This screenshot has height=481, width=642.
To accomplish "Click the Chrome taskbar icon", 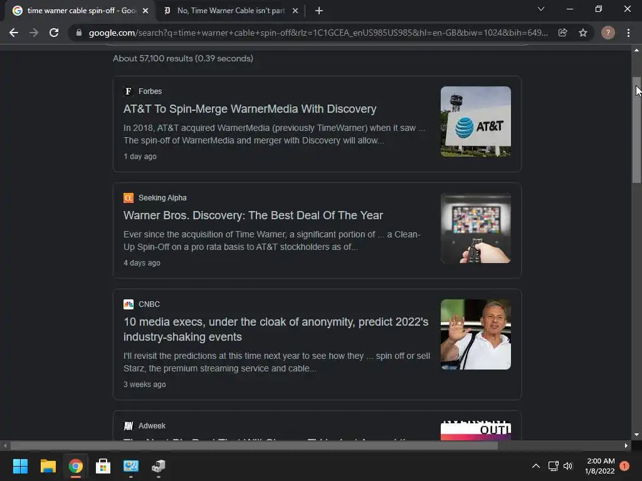I will pyautogui.click(x=75, y=466).
